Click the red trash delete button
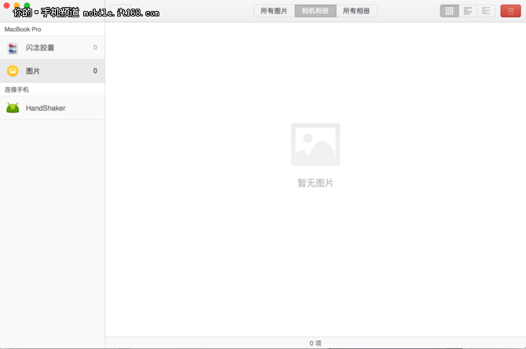526x349 pixels. (x=510, y=11)
